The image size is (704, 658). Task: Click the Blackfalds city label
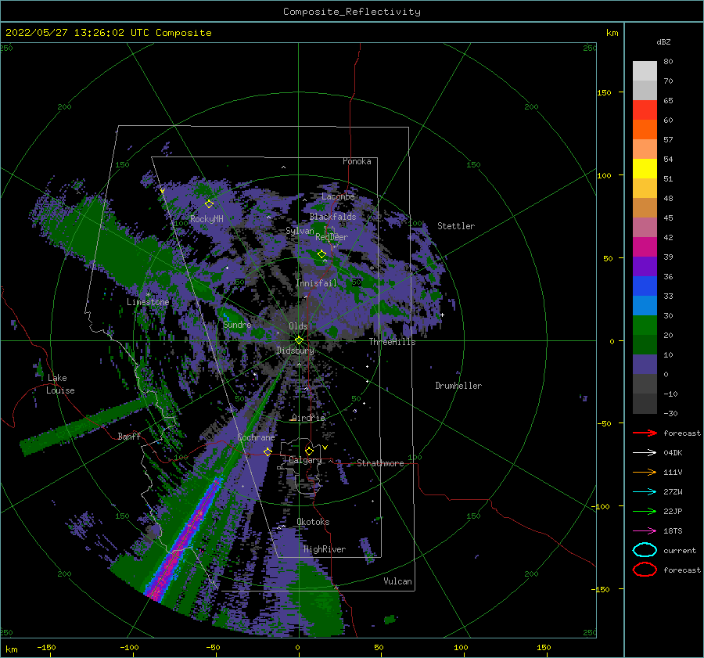332,217
